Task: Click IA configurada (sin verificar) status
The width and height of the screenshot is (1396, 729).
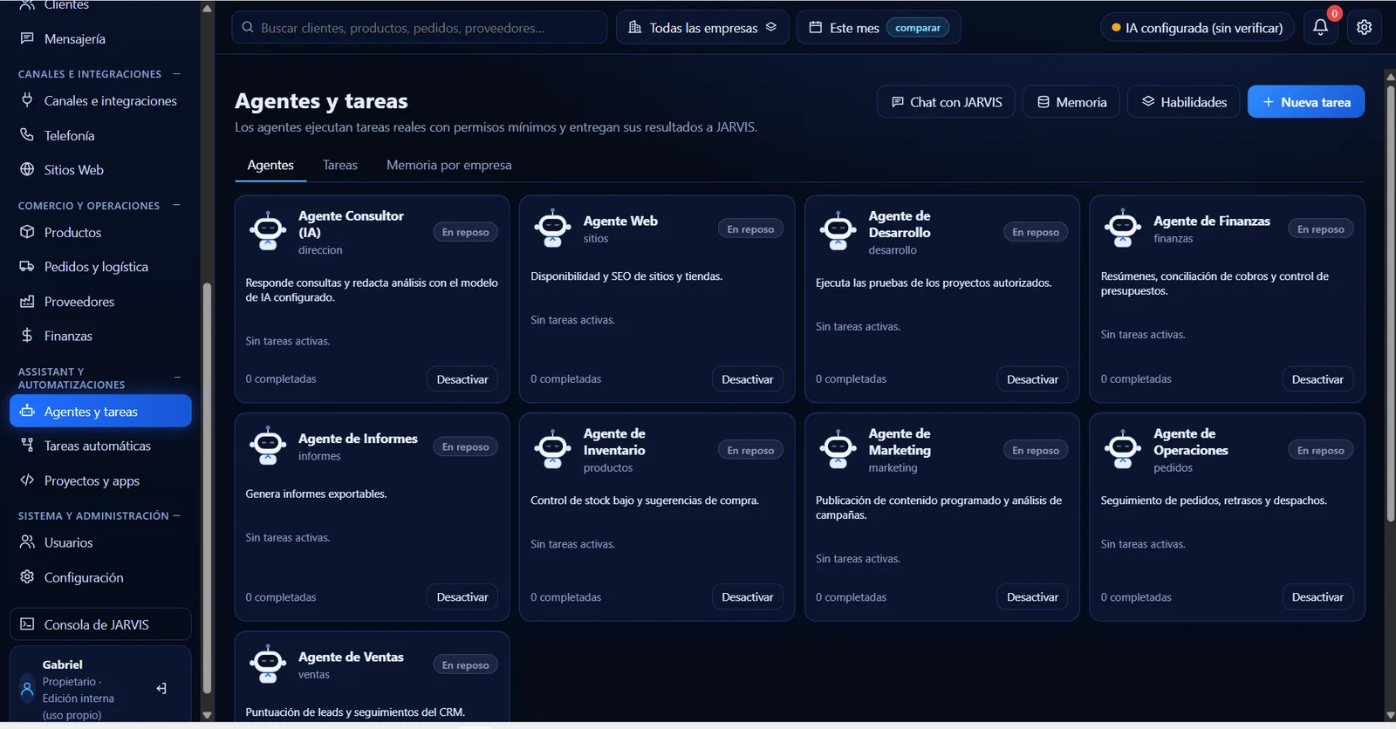Action: pos(1197,28)
